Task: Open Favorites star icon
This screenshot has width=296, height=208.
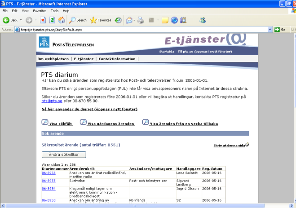Action: tap(93, 20)
